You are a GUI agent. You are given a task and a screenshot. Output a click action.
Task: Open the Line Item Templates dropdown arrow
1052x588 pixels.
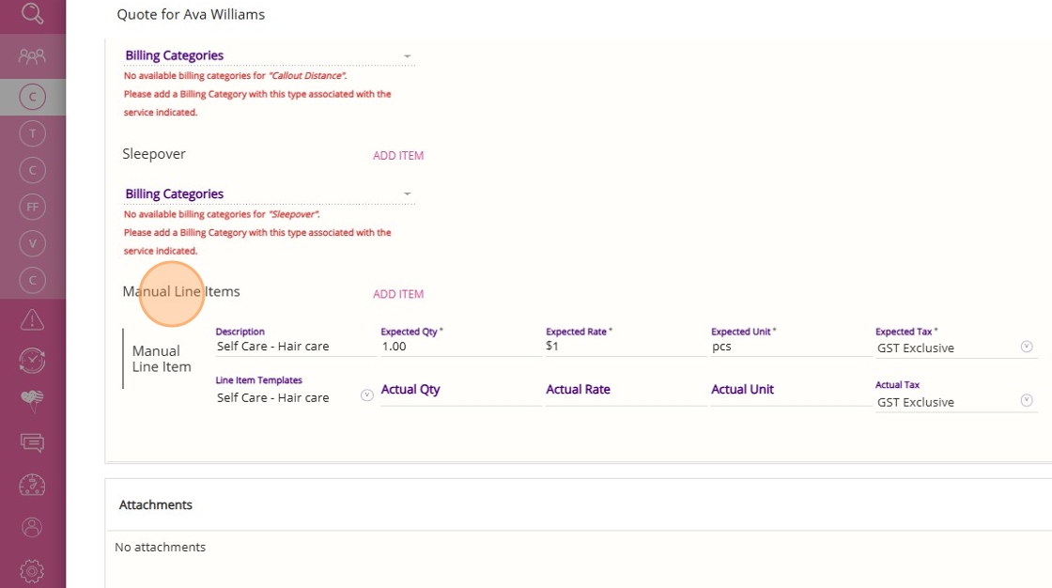pos(367,395)
